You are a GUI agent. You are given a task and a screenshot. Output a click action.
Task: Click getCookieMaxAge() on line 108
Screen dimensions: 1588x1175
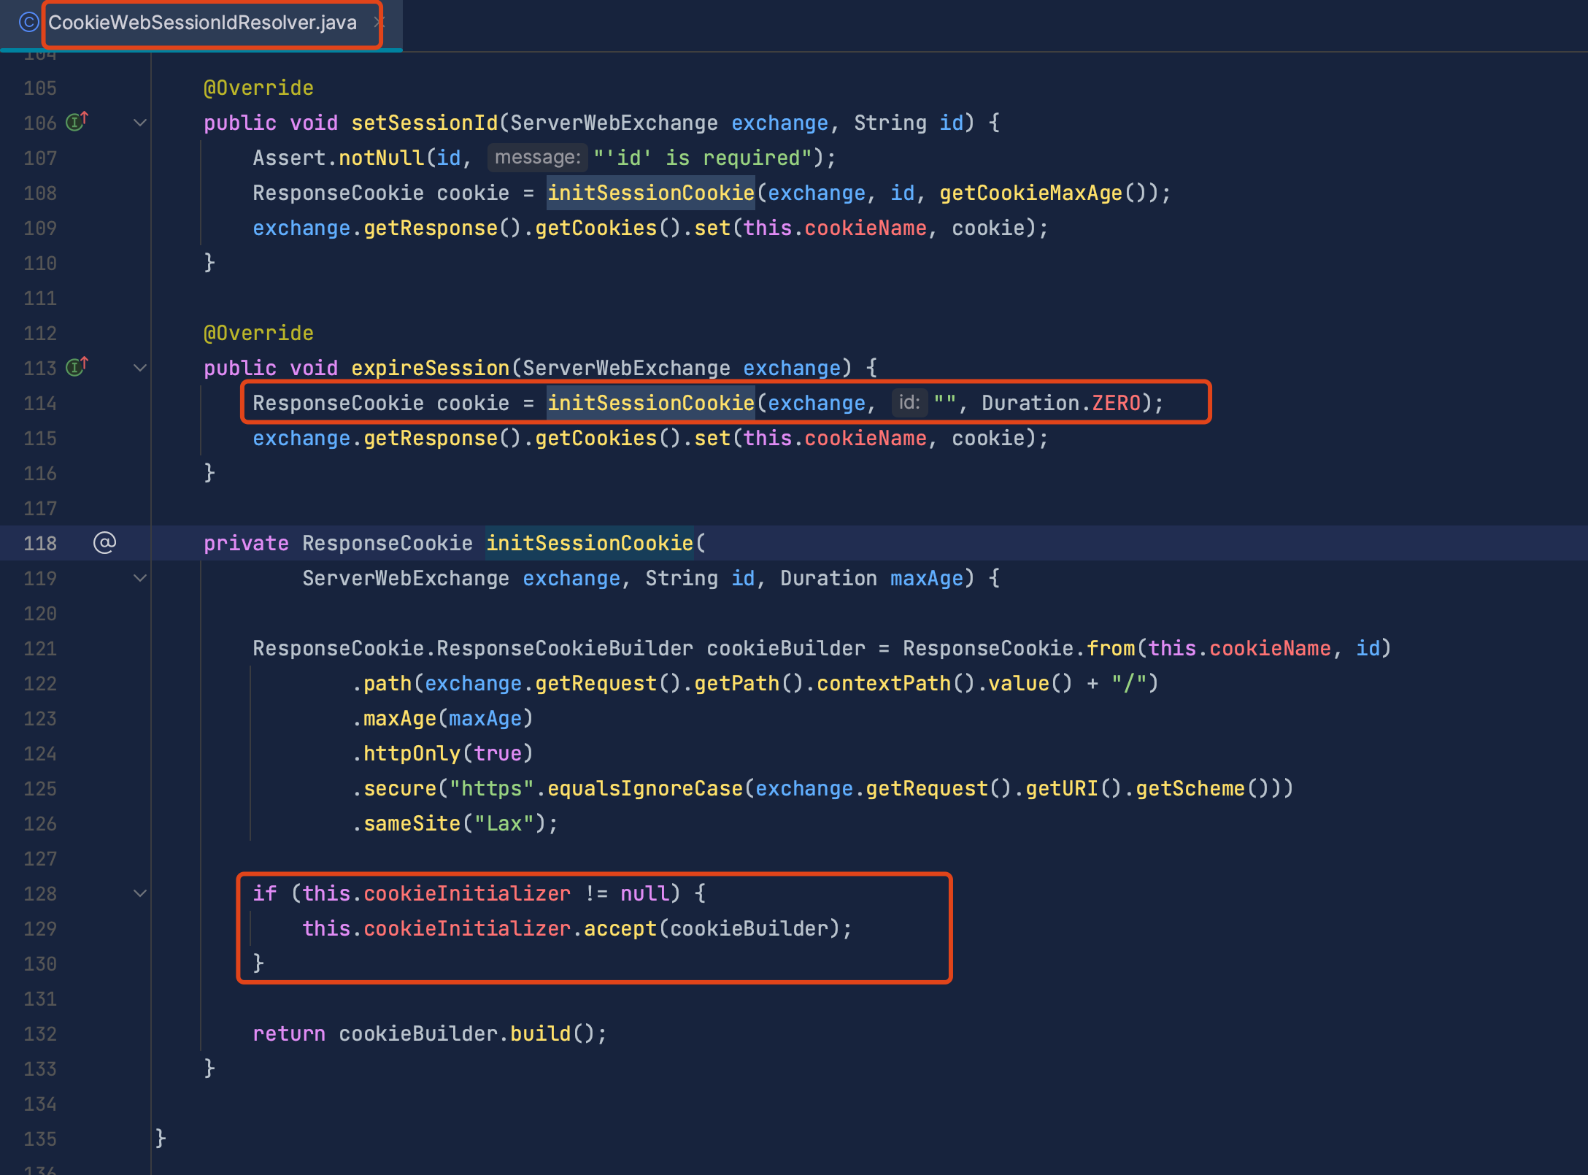(x=1043, y=193)
